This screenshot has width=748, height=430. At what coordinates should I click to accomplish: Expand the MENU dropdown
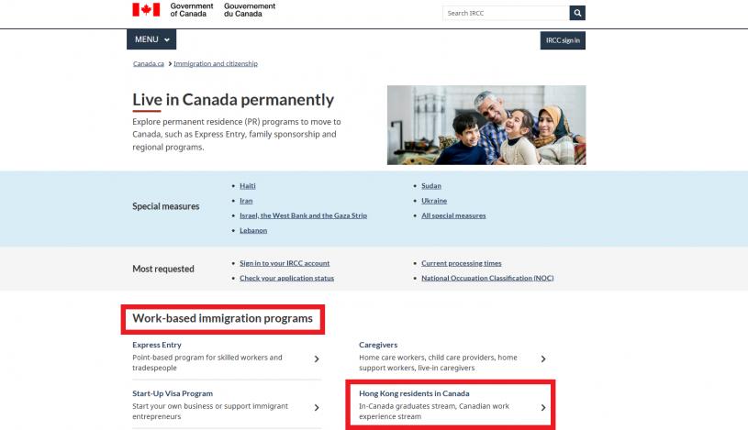pos(151,39)
